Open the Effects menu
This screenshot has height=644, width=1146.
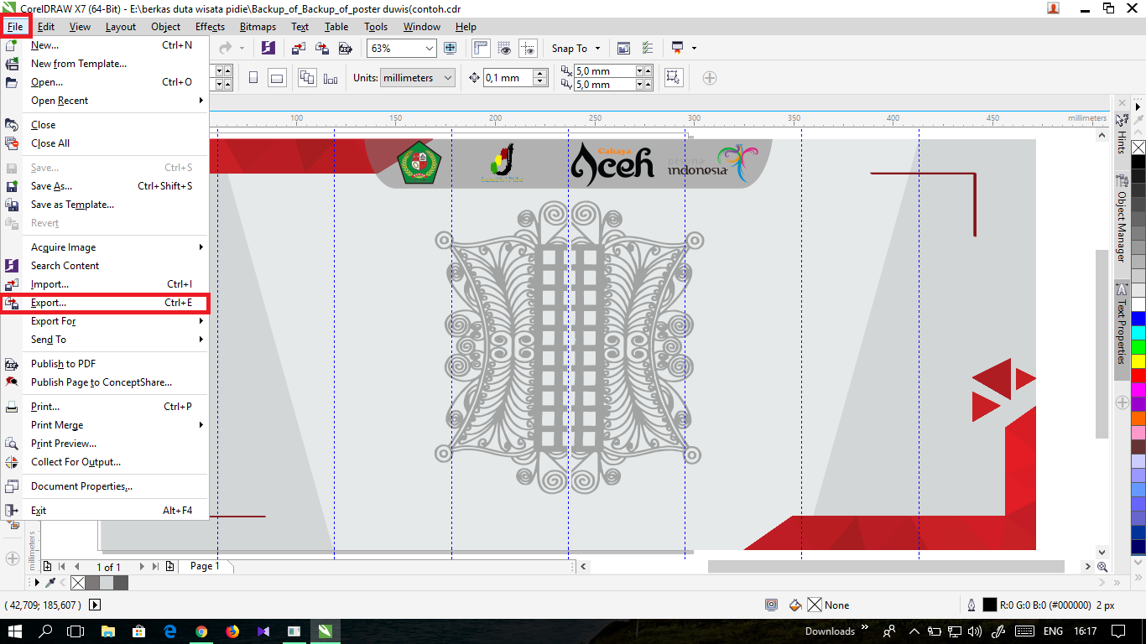pyautogui.click(x=210, y=27)
